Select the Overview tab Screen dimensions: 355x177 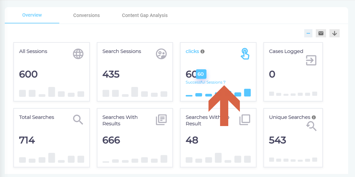point(32,15)
